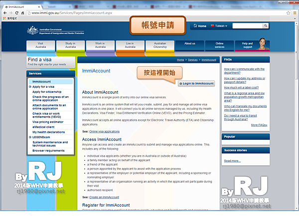Click the scrollbar up arrow

click(296, 23)
